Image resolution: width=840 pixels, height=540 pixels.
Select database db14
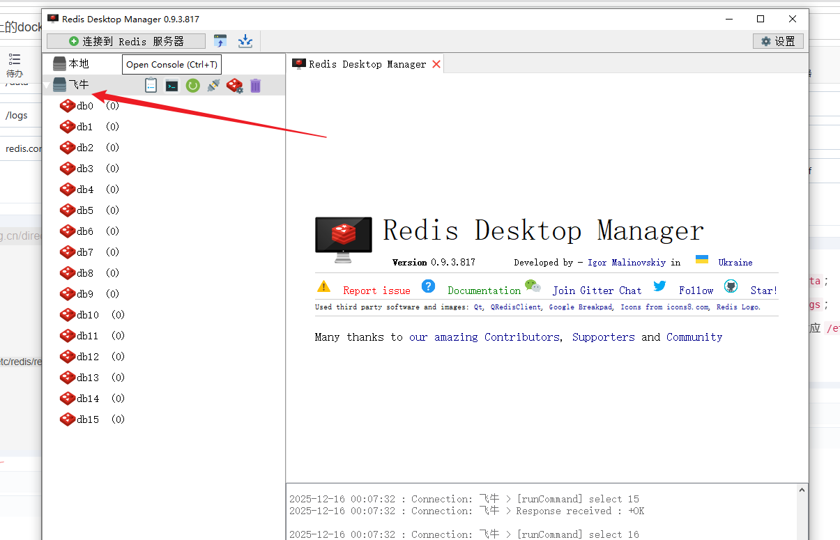click(x=92, y=399)
